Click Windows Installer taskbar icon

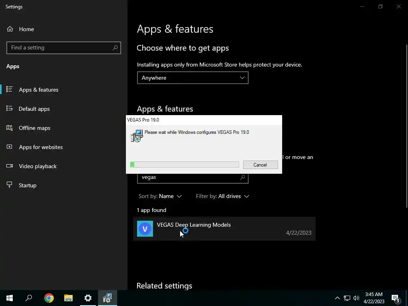(x=108, y=298)
